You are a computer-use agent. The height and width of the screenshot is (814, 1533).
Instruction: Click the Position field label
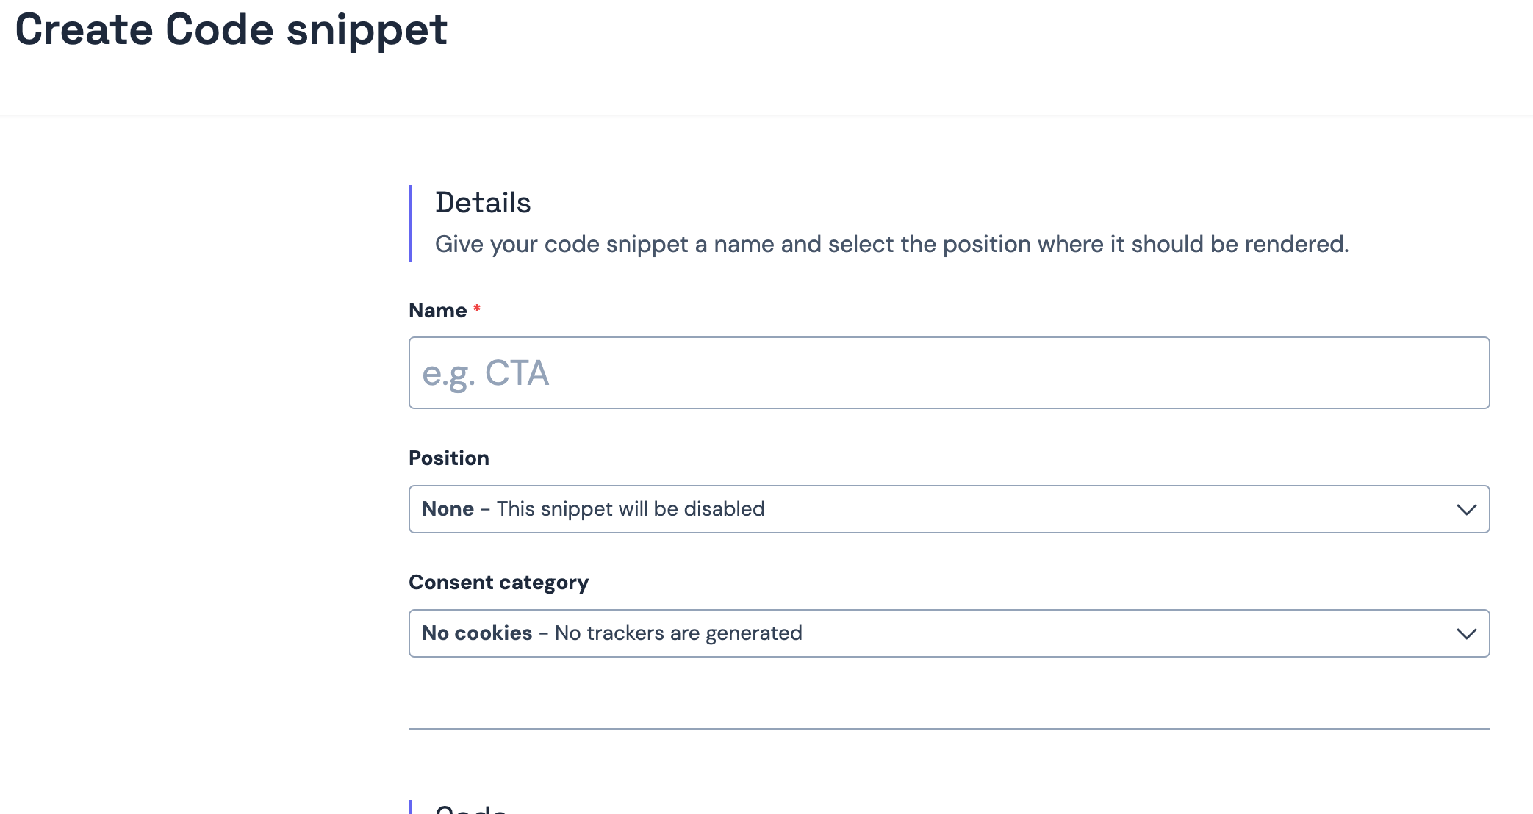tap(448, 458)
